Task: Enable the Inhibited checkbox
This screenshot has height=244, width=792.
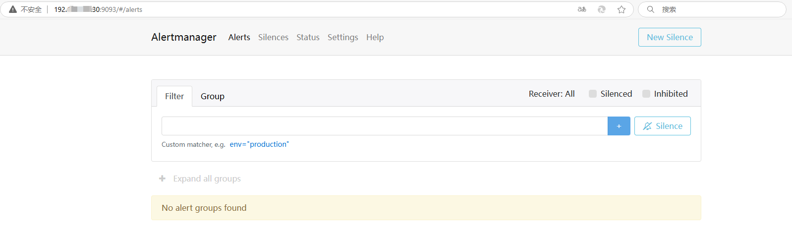Action: (x=646, y=94)
